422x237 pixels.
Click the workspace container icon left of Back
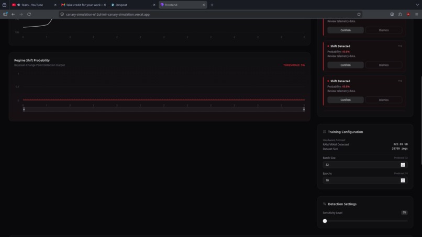[x=5, y=14]
